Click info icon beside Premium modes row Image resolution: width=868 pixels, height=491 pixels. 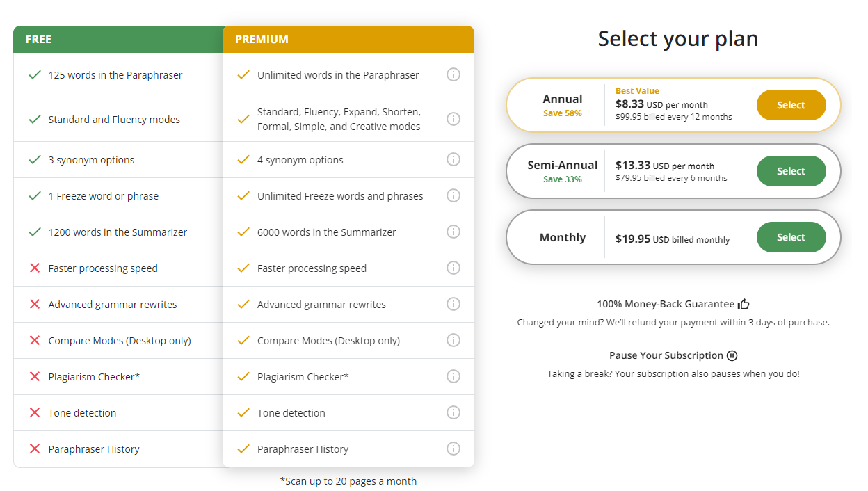pos(453,119)
